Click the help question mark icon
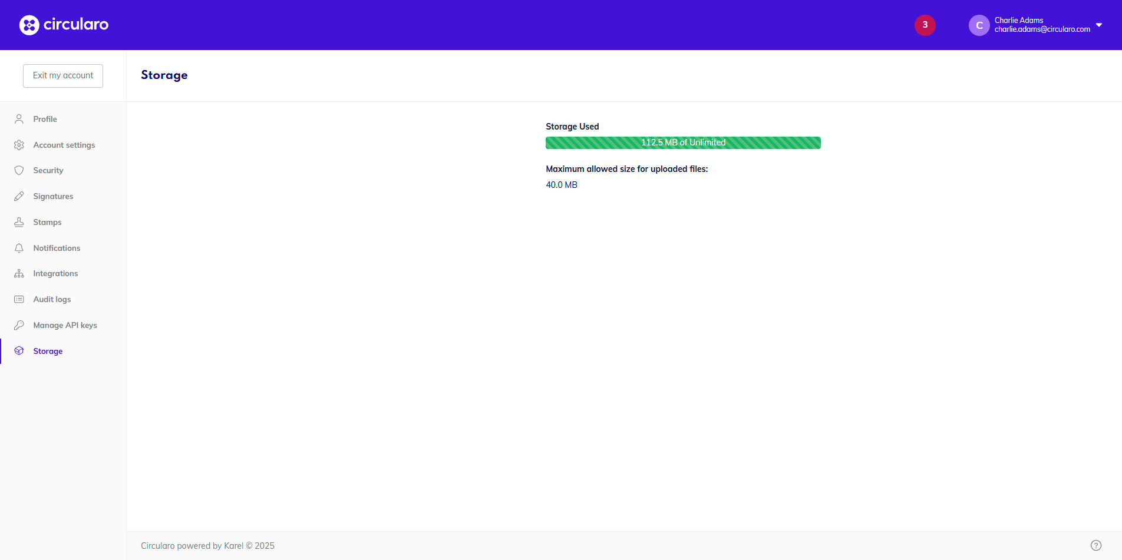Image resolution: width=1122 pixels, height=560 pixels. pos(1095,545)
